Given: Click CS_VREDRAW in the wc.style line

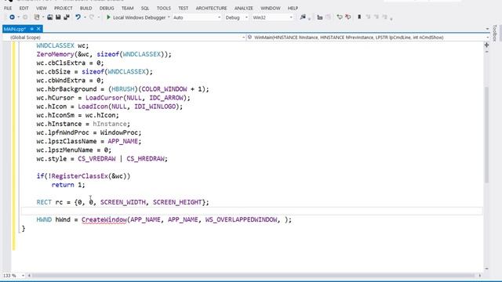Looking at the screenshot, I should tap(96, 158).
